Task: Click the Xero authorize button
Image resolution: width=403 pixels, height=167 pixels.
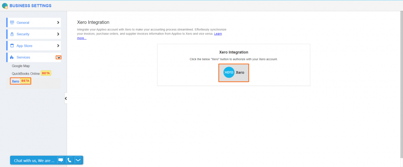Action: 234,73
